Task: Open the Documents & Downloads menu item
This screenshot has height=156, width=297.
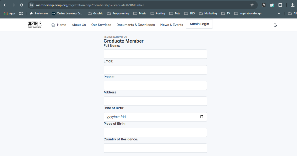Action: pos(135,25)
